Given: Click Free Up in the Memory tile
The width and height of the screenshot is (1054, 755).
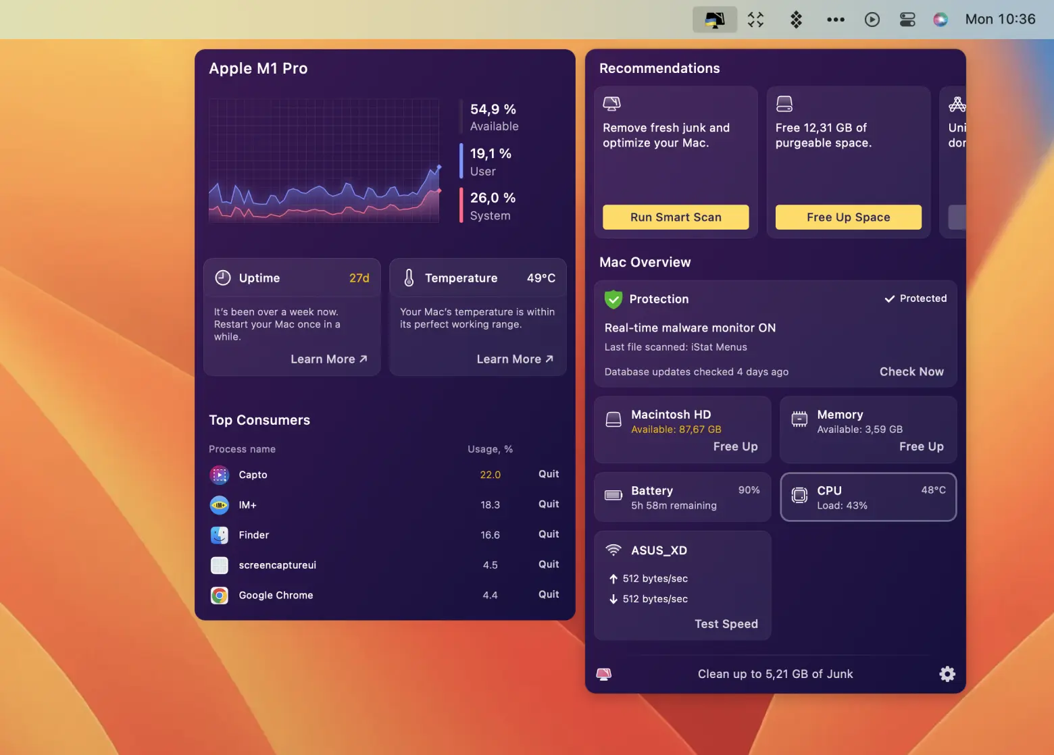Looking at the screenshot, I should (x=921, y=446).
